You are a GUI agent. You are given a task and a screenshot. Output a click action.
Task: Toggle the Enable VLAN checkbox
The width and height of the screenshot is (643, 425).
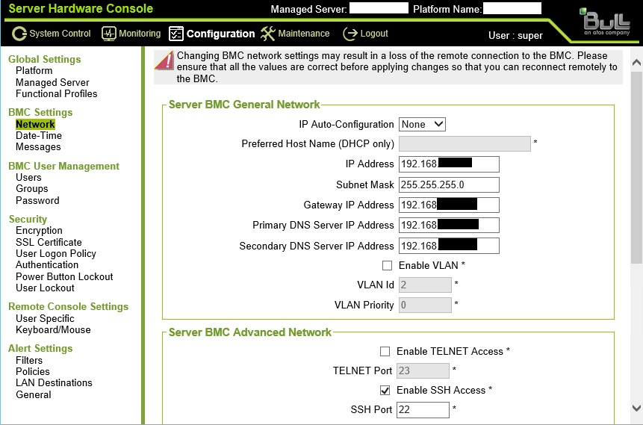[x=387, y=265]
